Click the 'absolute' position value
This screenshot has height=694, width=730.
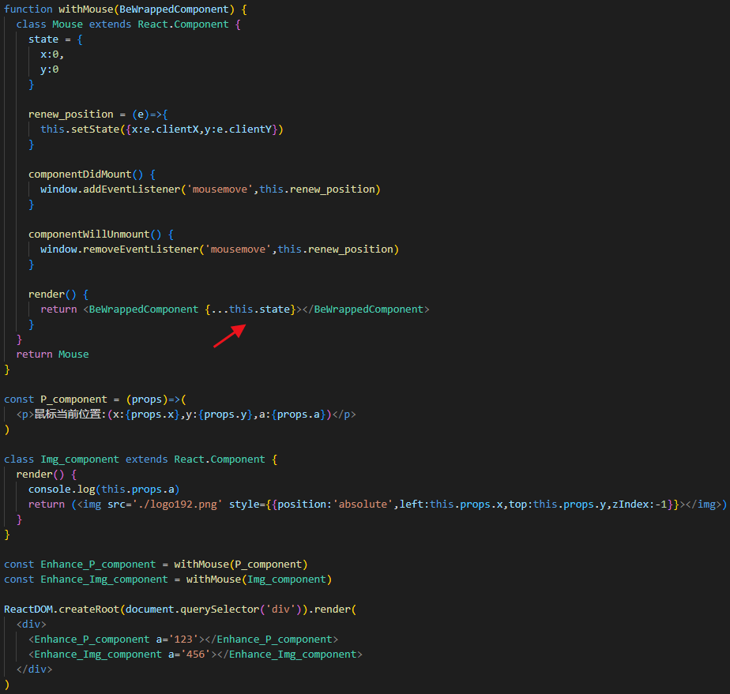pos(363,505)
